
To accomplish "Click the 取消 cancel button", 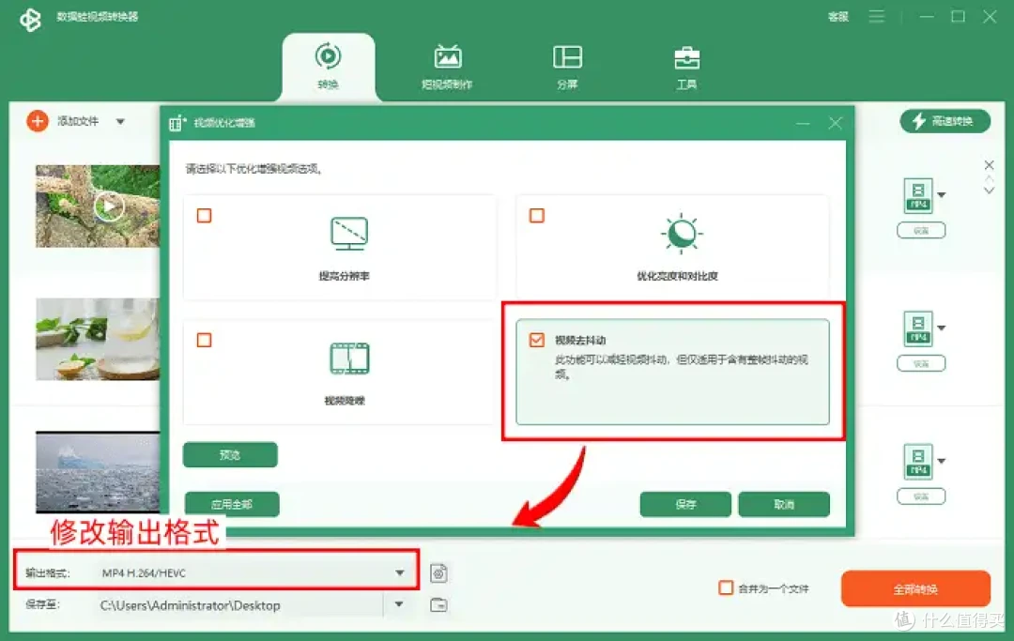I will [x=784, y=504].
